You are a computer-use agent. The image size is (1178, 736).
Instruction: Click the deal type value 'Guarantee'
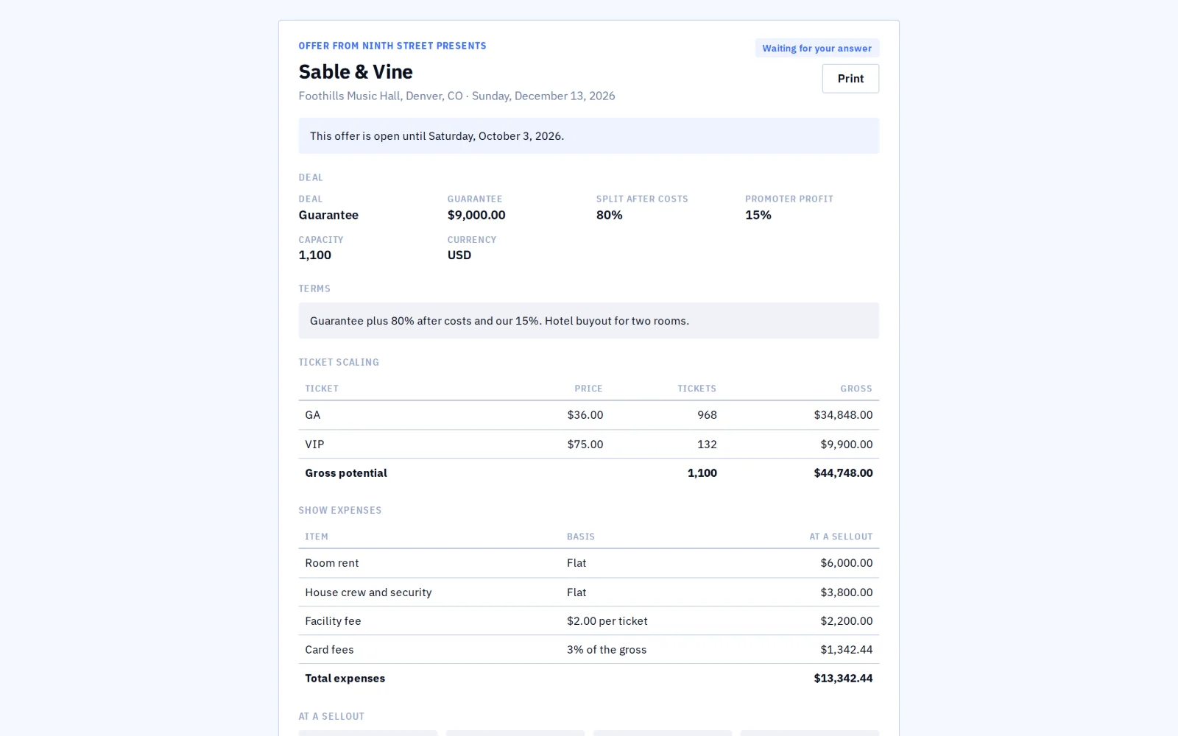click(328, 215)
